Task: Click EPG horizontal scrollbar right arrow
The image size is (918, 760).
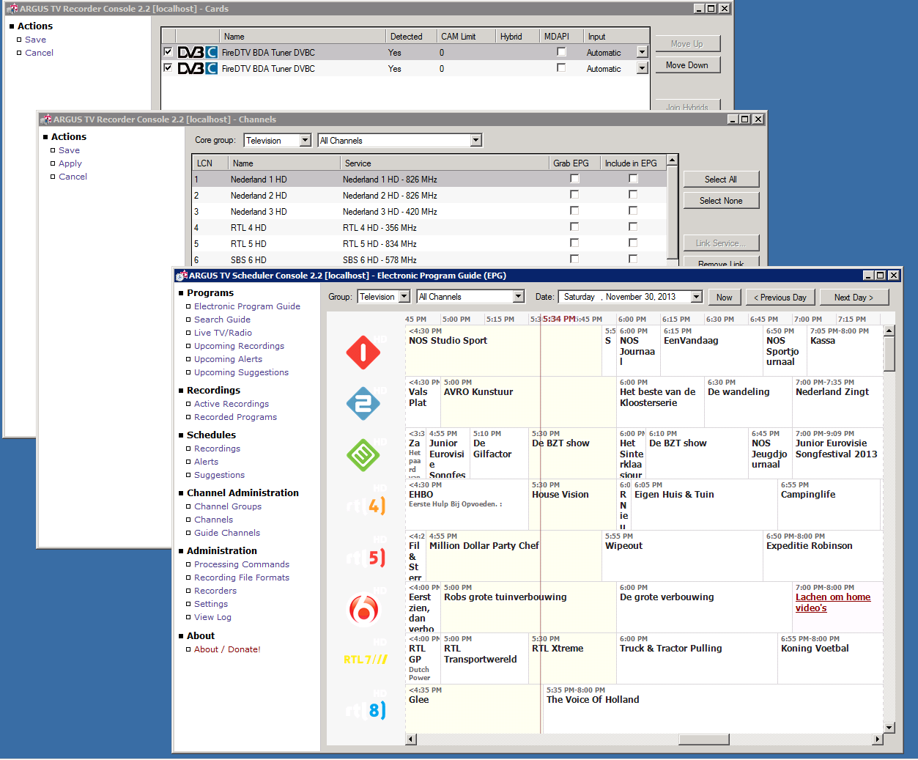Action: point(878,739)
